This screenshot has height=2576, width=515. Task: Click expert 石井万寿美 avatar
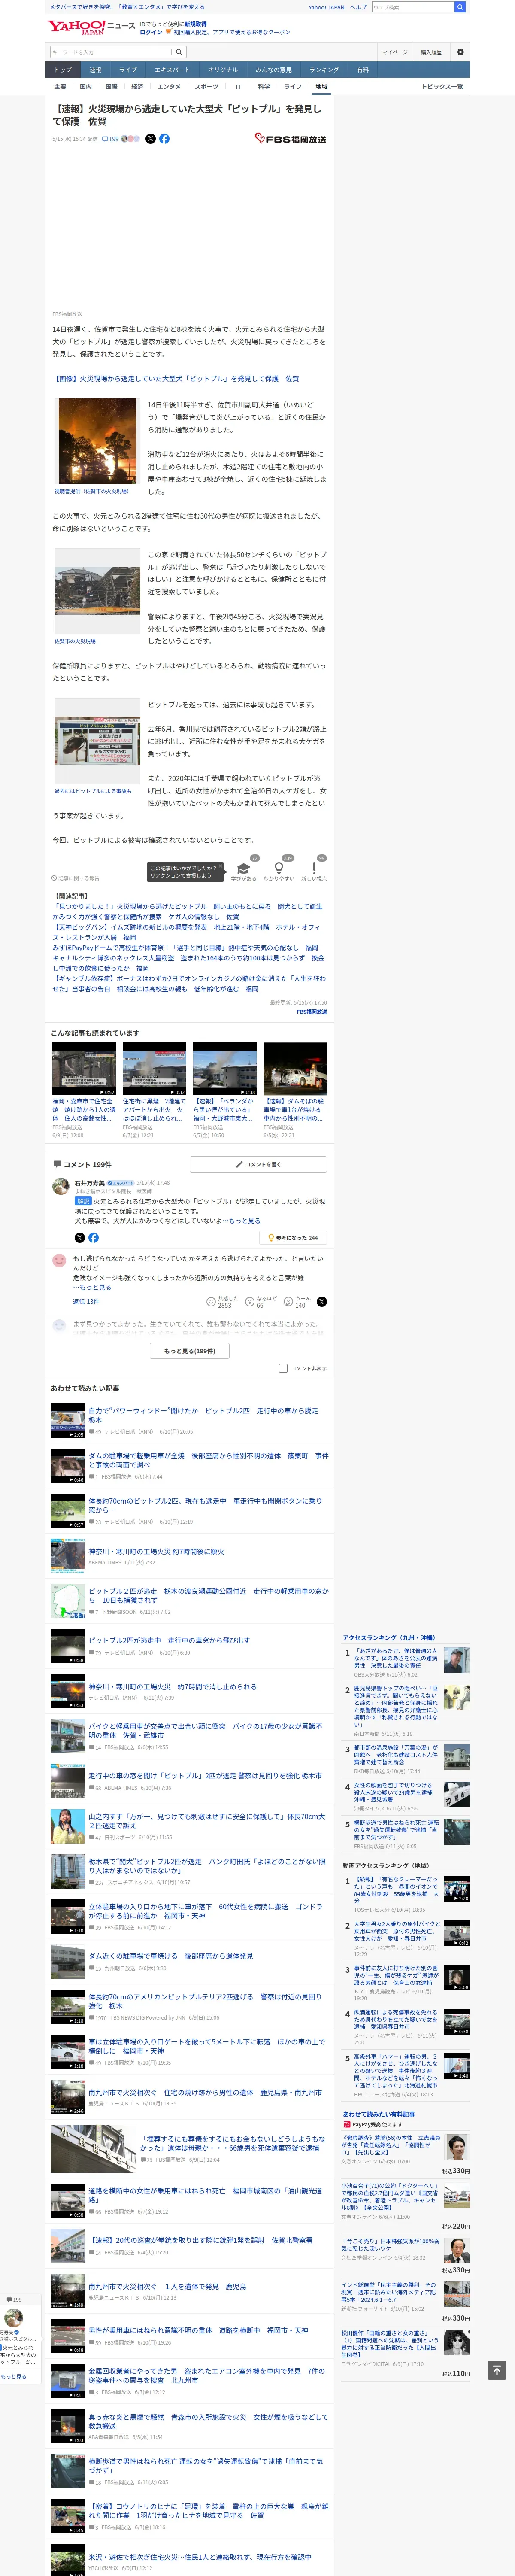tap(60, 1186)
